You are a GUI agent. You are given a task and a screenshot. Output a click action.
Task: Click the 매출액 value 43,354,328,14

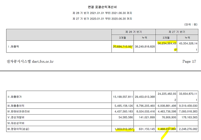click(x=188, y=43)
